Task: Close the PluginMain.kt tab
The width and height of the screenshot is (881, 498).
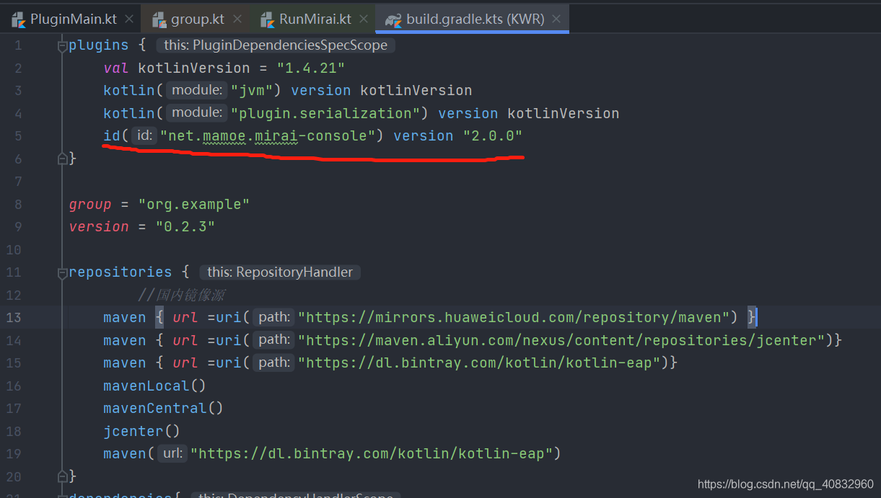Action: tap(129, 19)
